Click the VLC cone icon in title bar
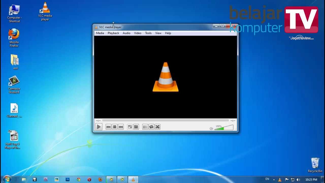Screen dimensions: 325x183 click(96, 27)
